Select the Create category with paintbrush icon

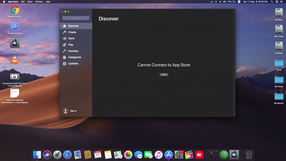coord(72,32)
